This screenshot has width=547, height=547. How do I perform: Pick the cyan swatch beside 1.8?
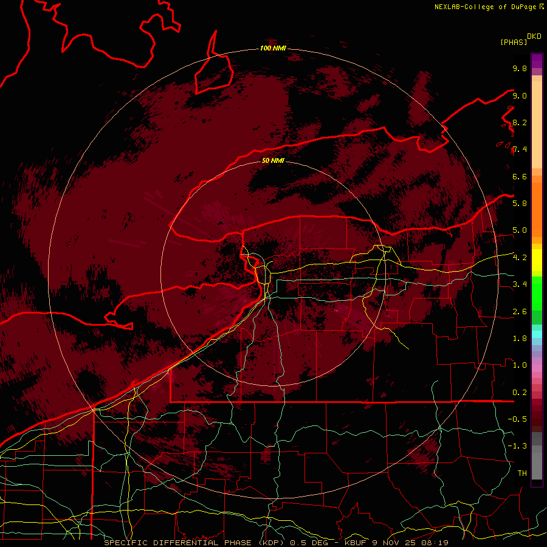(537, 334)
